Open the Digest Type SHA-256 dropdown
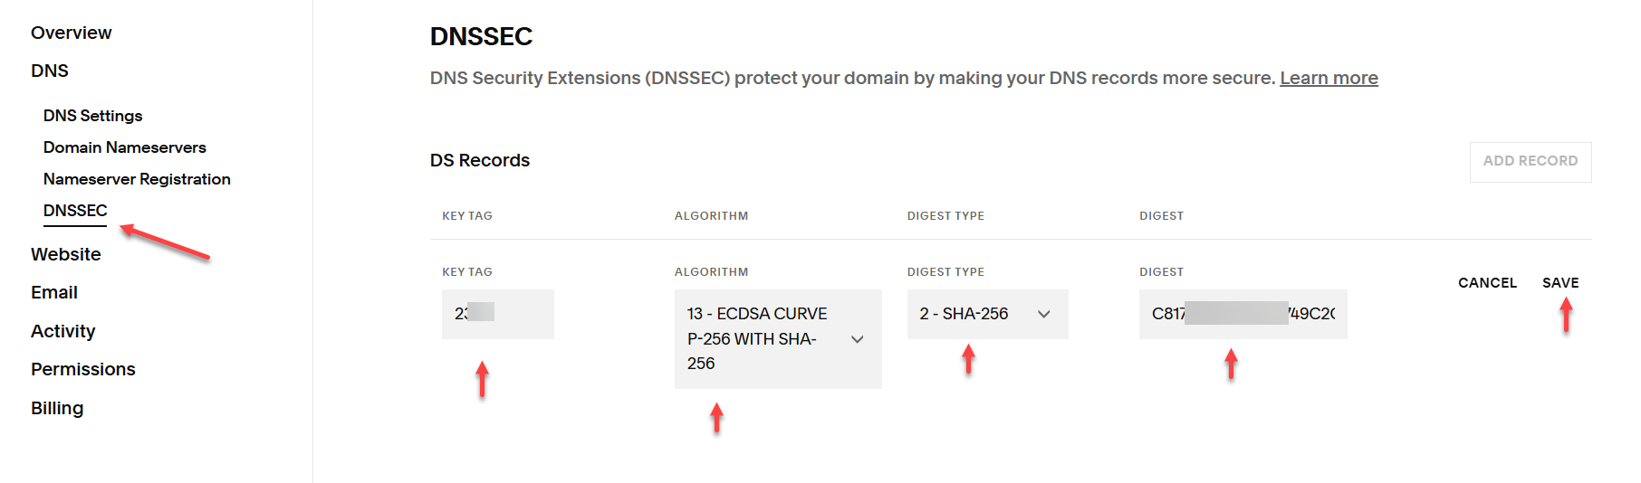The height and width of the screenshot is (483, 1641). pos(986,314)
